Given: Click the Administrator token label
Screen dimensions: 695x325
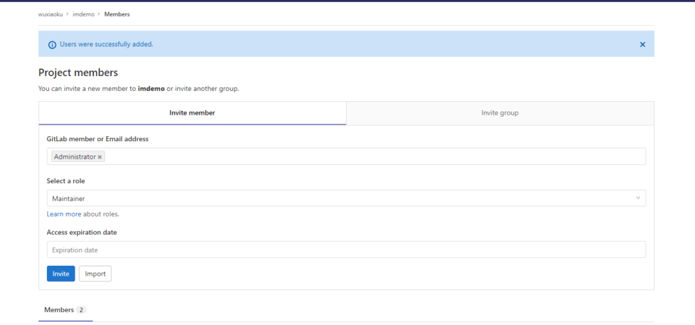Looking at the screenshot, I should pos(75,157).
